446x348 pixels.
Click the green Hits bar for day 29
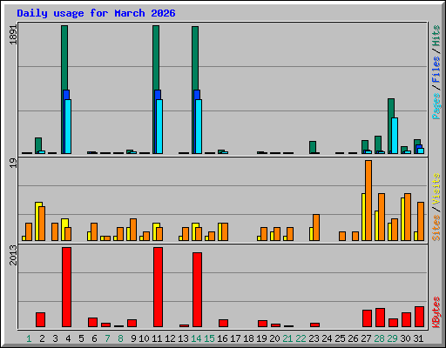coord(390,108)
